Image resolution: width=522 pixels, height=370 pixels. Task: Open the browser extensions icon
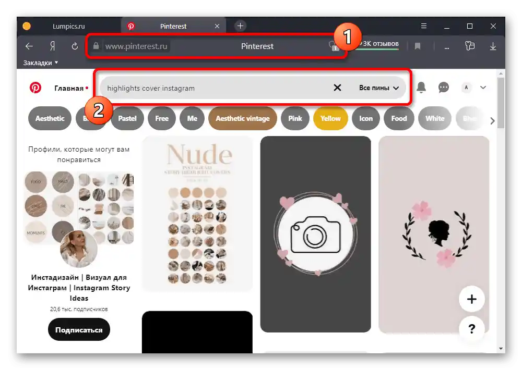coord(470,46)
